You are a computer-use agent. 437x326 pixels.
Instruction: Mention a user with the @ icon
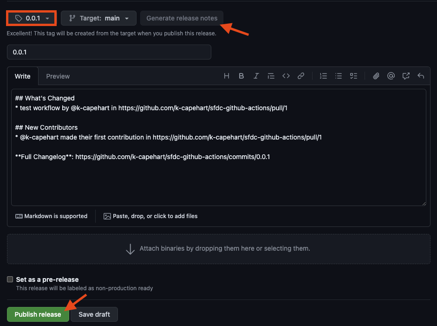click(x=391, y=76)
